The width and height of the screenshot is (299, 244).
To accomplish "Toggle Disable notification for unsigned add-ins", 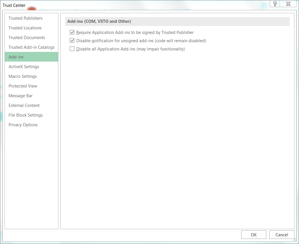I will pyautogui.click(x=72, y=41).
